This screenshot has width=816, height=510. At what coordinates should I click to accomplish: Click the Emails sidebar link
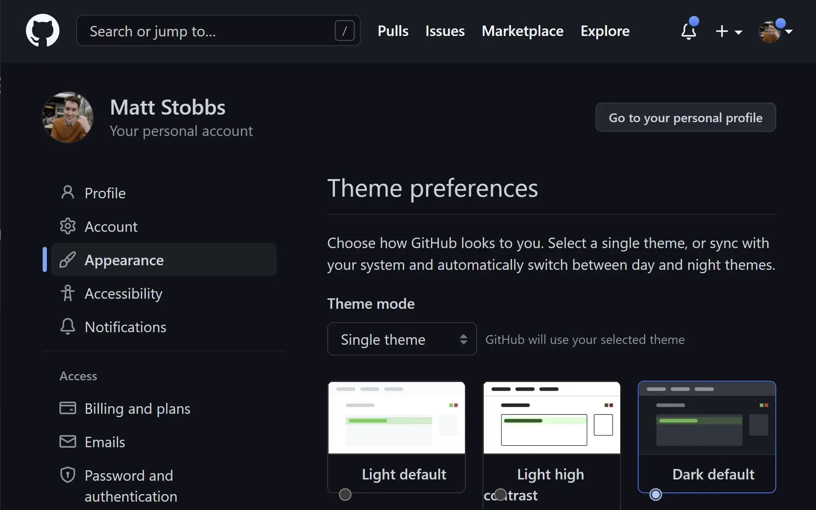(104, 442)
